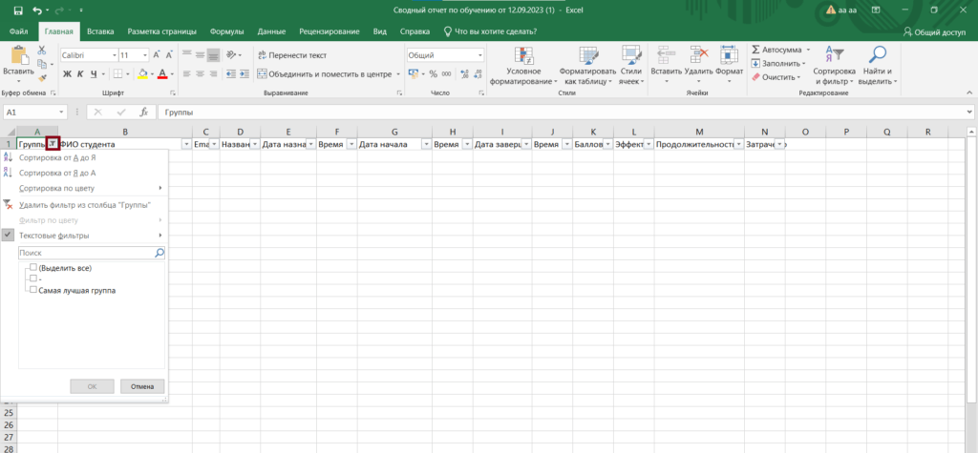Align cell text left

186,74
